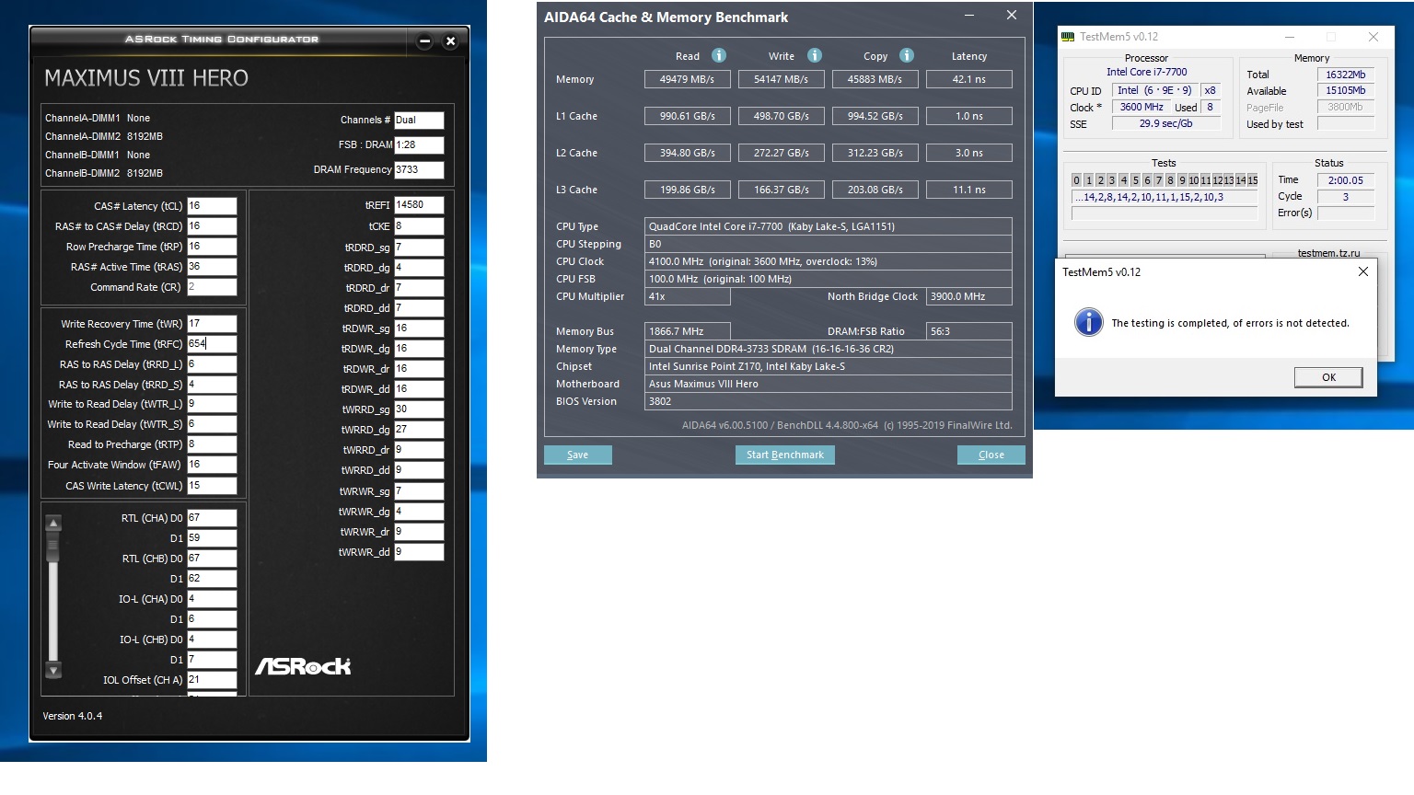Screen dimensions: 1414x795
Task: Click the tRRD_L RAS to RAS Delay field
Action: coord(212,364)
